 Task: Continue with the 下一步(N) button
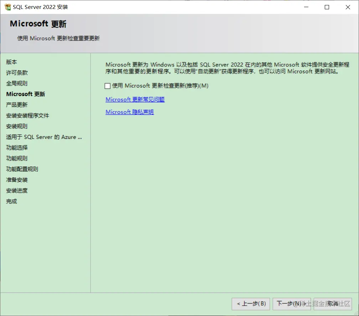(292, 304)
